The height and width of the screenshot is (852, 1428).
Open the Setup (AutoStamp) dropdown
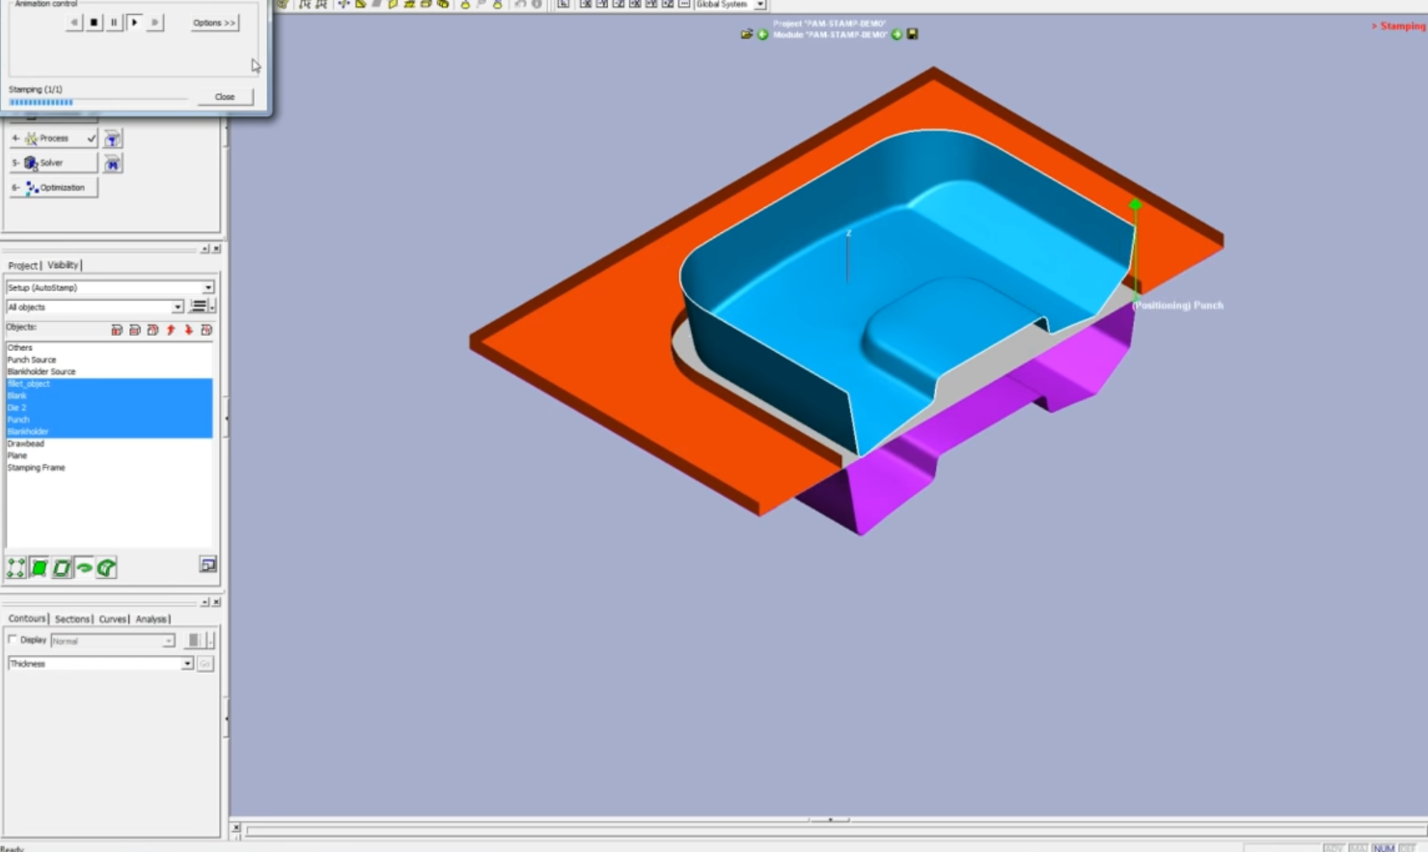(x=207, y=288)
